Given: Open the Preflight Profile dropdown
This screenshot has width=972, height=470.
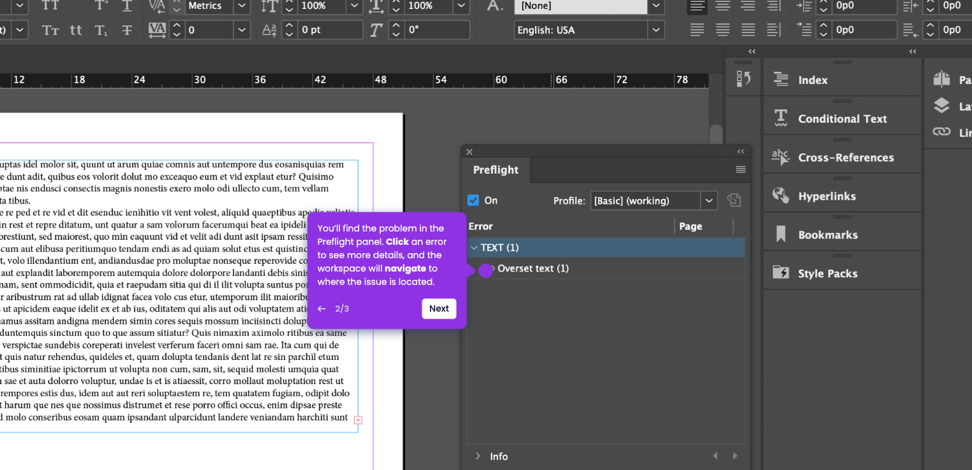Looking at the screenshot, I should (x=708, y=200).
